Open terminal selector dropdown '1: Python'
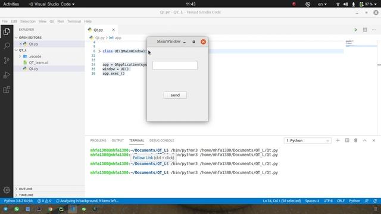 coord(307,141)
